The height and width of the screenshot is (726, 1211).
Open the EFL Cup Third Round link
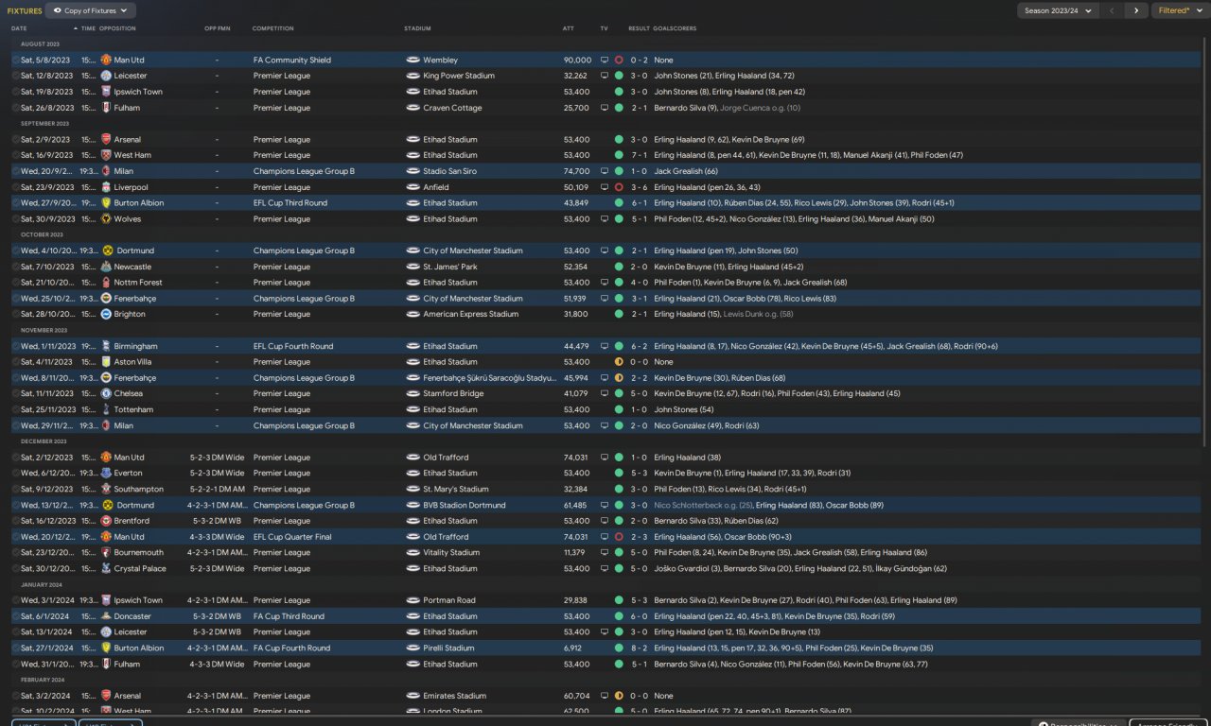pyautogui.click(x=290, y=203)
